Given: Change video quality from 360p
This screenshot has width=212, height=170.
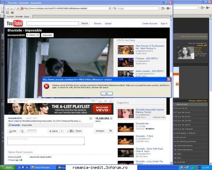Looking at the screenshot, I should [x=94, y=101].
